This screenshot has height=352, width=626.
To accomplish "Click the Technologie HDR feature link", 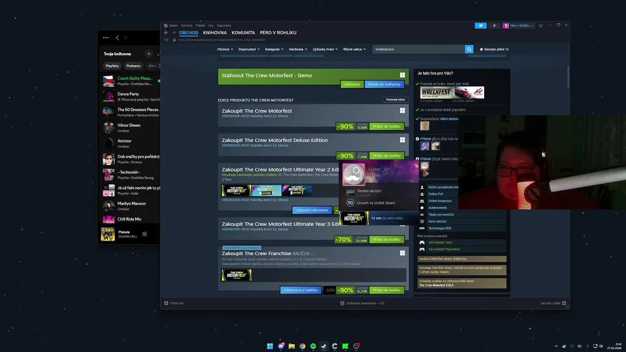I will tap(440, 228).
